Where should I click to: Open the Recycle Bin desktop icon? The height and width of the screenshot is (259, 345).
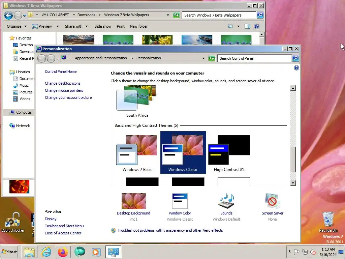[x=328, y=222]
